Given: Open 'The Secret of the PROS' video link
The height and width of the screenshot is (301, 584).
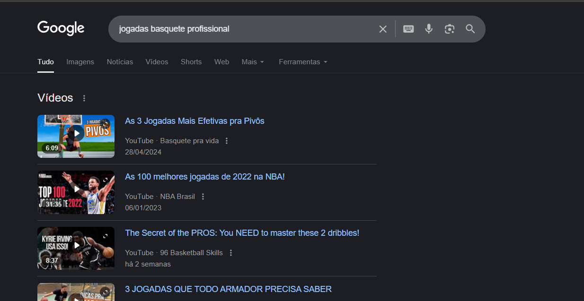Looking at the screenshot, I should (x=242, y=233).
